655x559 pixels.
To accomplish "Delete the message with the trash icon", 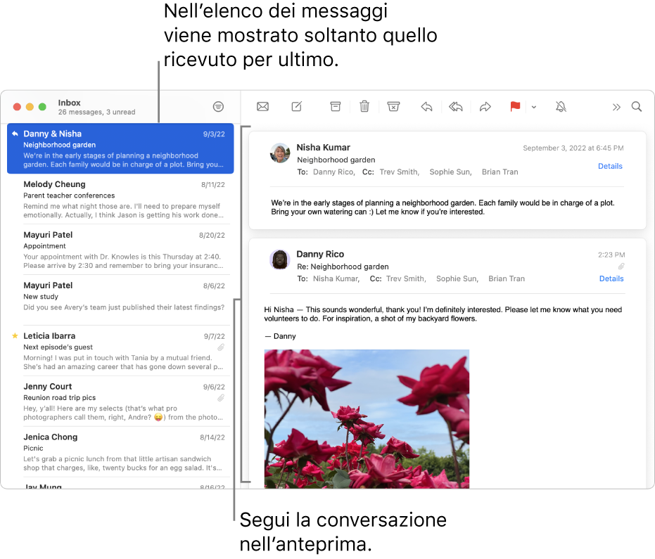I will point(364,107).
